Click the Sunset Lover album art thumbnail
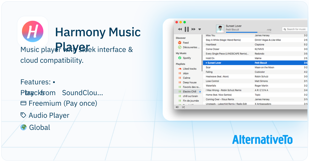Image resolution: width=309 pixels, height=162 pixels. point(220,29)
